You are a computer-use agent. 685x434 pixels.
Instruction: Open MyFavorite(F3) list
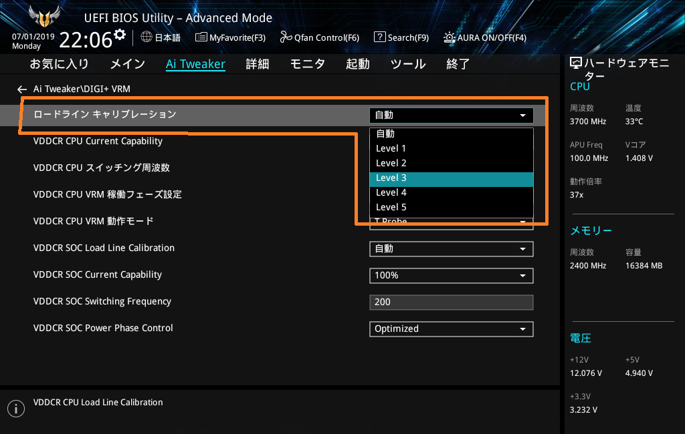coord(230,37)
